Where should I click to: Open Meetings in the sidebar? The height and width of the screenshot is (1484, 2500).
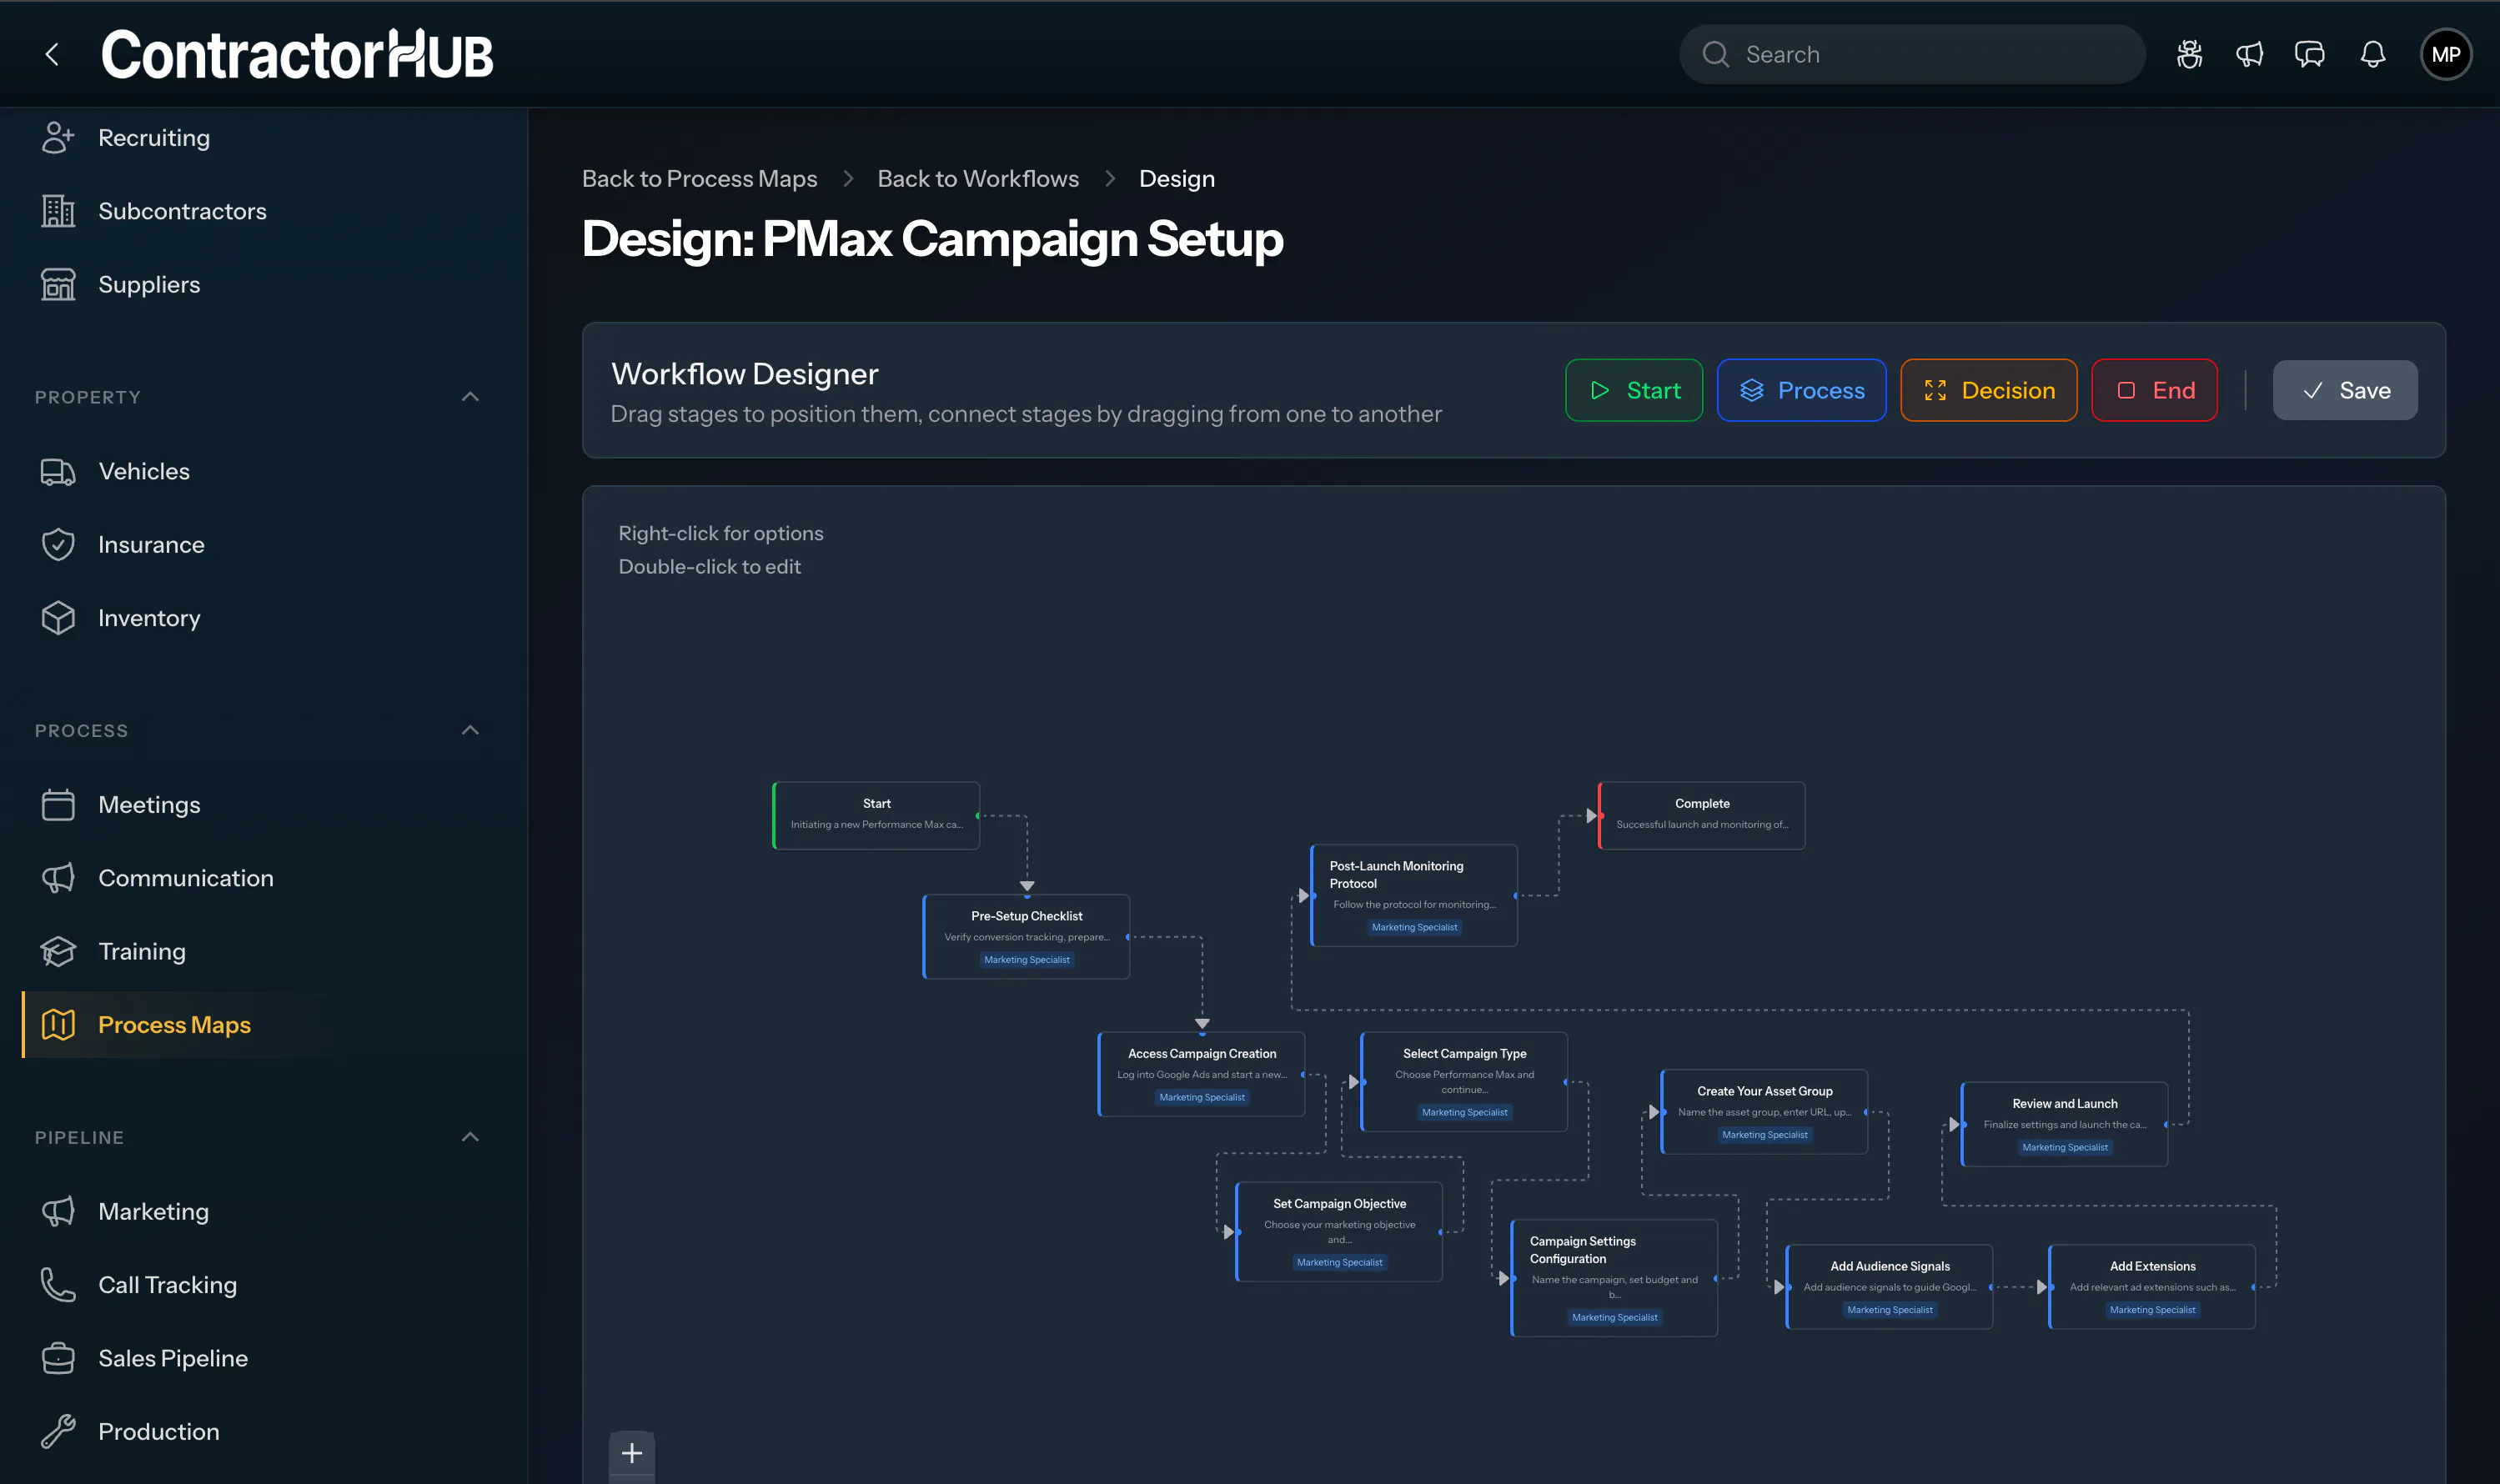[149, 805]
